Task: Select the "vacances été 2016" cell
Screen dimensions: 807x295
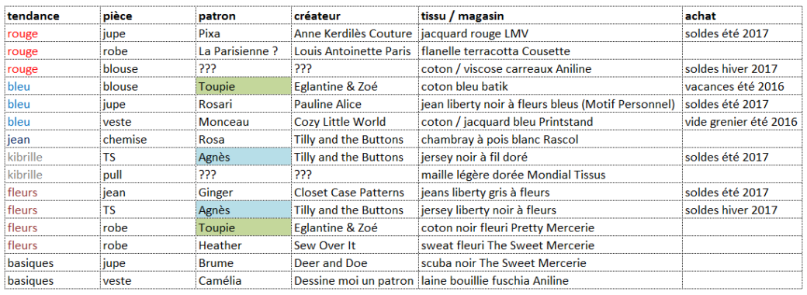Action: [742, 86]
